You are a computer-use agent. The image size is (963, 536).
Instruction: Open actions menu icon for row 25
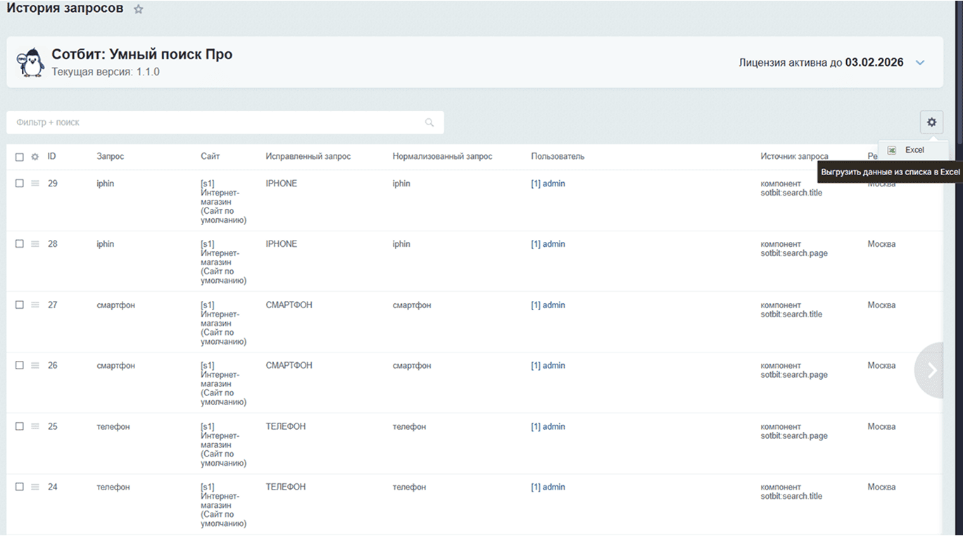click(35, 426)
